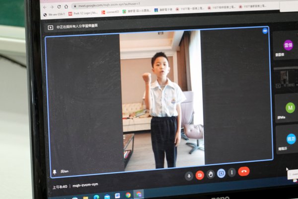This screenshot has width=298, height=199.
Task: Select the blue avatar 織芬 participant tile
Action: 288,140
